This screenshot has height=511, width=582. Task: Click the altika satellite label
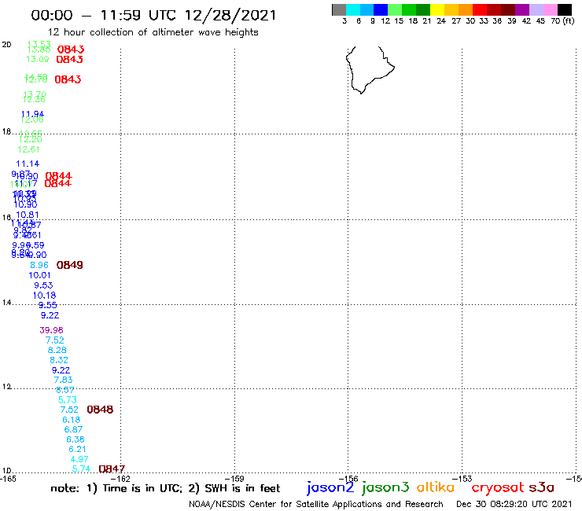pos(436,487)
